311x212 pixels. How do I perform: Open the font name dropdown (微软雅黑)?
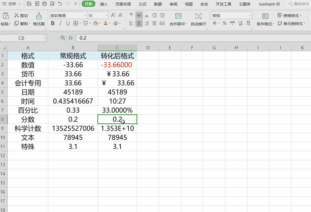coord(85,16)
